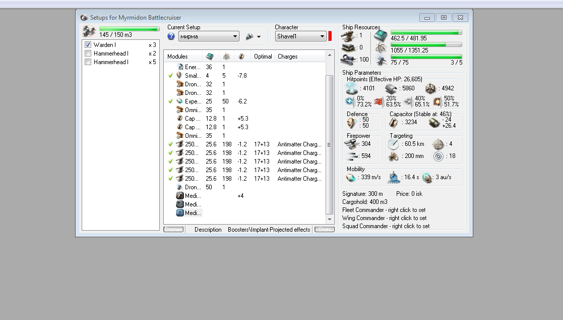
Task: Click the calibration icon showing 100
Action: 348,60
